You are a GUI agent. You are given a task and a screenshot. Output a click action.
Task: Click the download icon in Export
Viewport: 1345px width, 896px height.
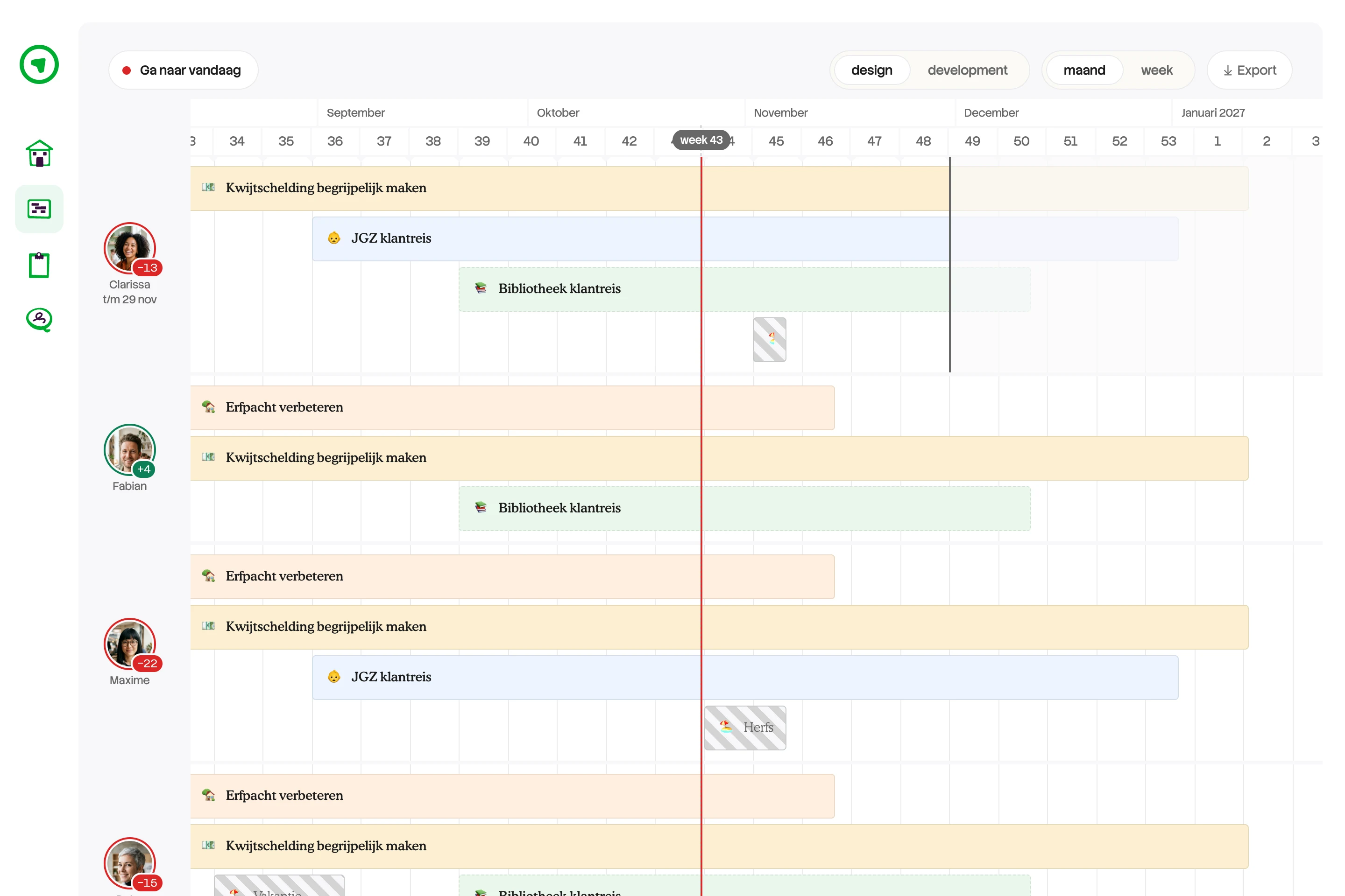(x=1227, y=70)
